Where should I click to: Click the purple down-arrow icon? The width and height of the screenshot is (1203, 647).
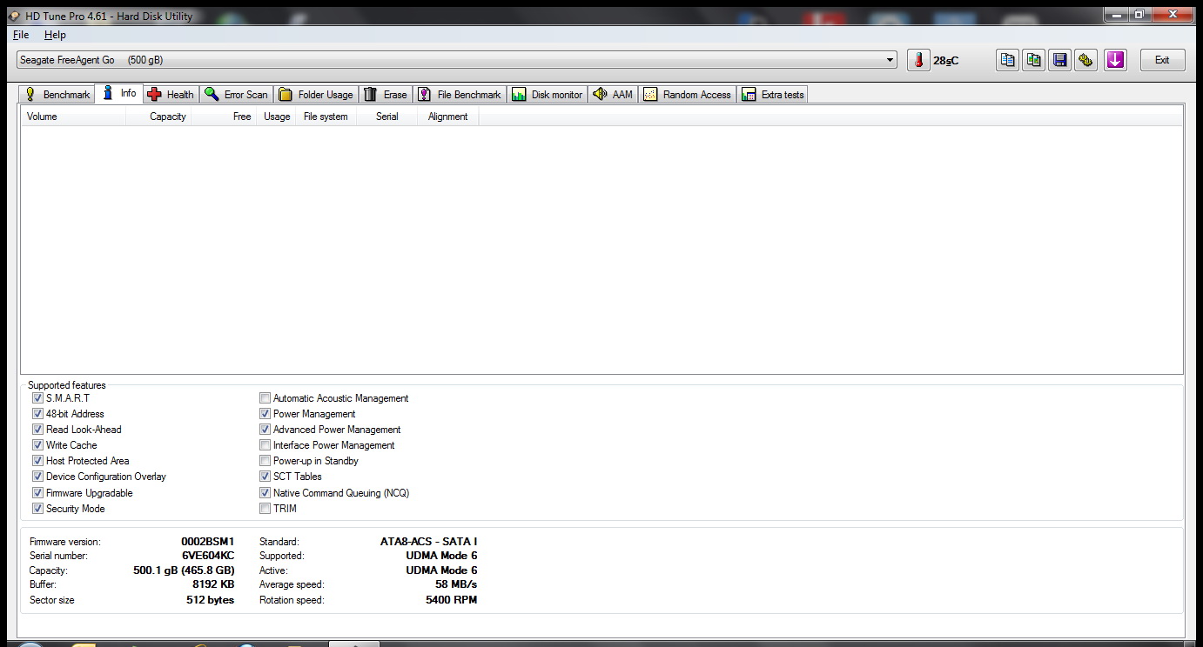click(1115, 60)
